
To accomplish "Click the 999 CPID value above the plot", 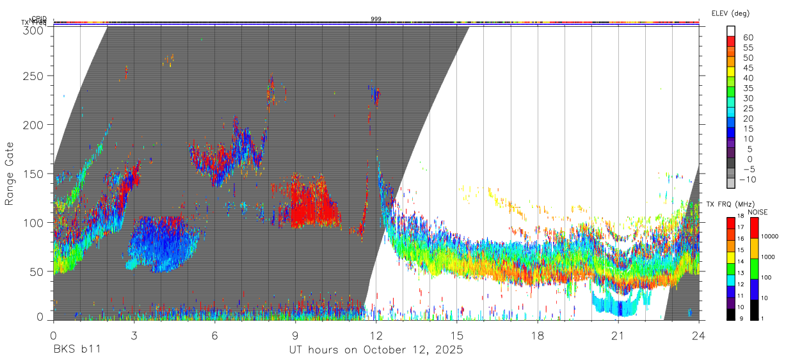I will [x=376, y=19].
